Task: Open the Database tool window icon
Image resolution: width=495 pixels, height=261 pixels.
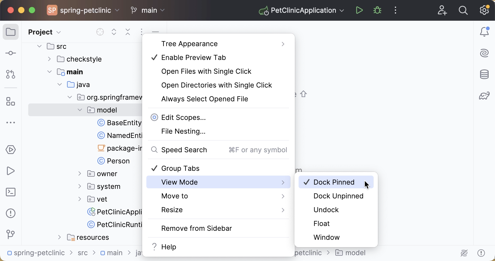Action: (x=484, y=75)
